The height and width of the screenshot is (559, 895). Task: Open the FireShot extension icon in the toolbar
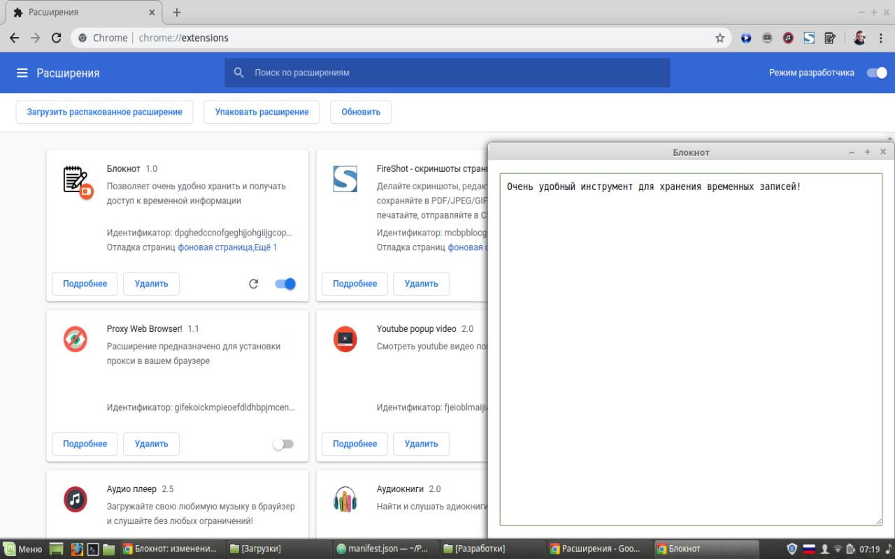tap(809, 38)
